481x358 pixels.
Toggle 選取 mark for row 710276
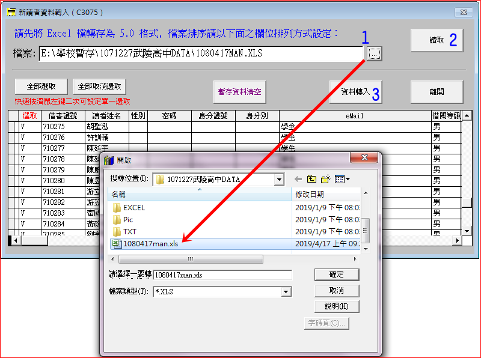29,138
